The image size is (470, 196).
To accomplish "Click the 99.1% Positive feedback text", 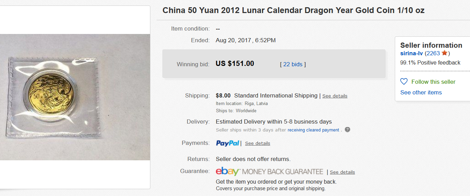I will pyautogui.click(x=430, y=62).
